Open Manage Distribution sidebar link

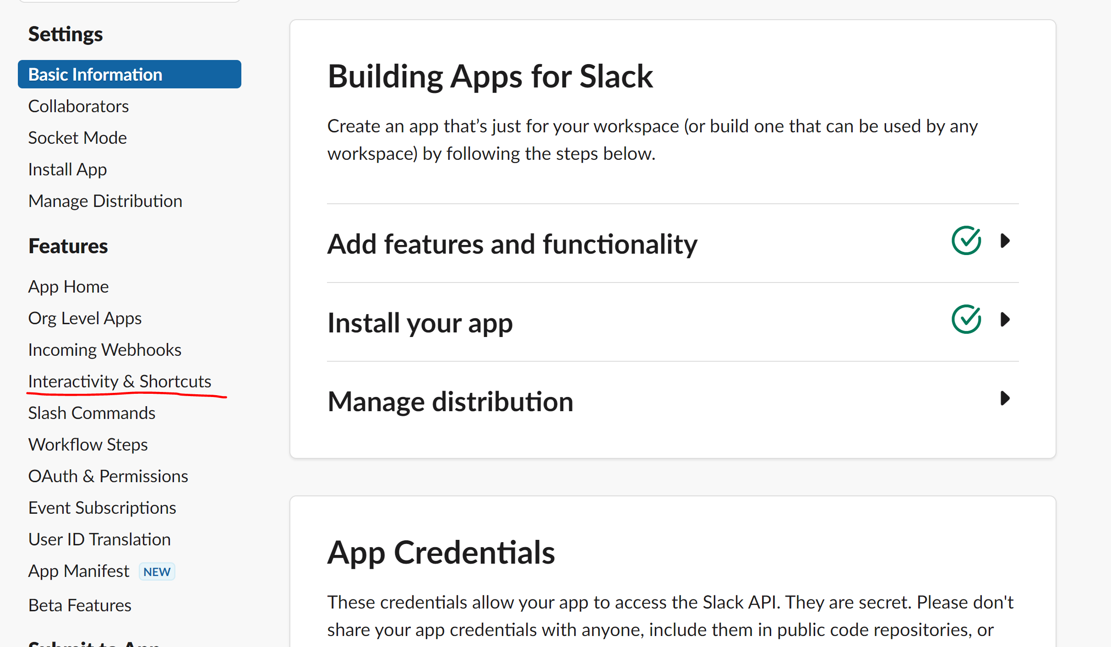coord(105,201)
